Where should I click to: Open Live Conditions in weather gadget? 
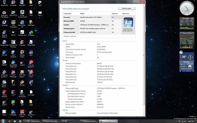pos(186,71)
